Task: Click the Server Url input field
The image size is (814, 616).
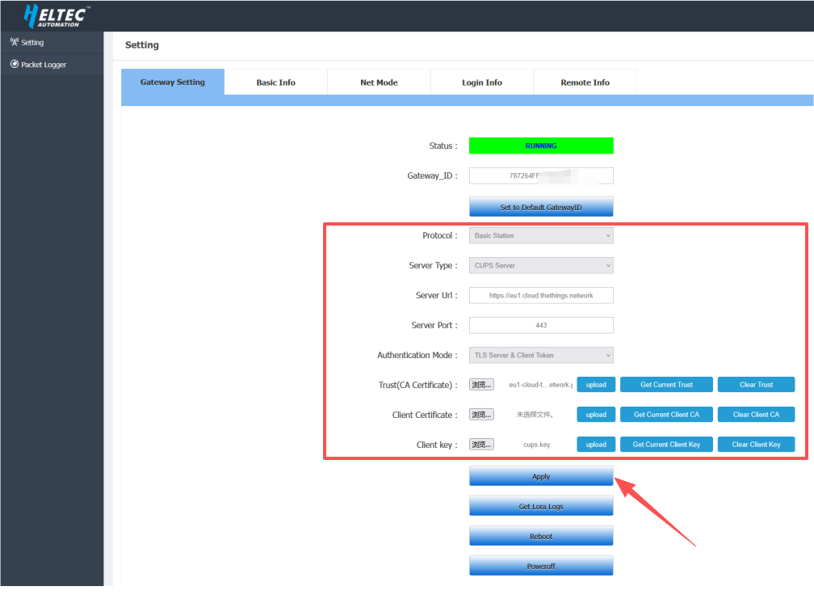Action: coord(541,296)
